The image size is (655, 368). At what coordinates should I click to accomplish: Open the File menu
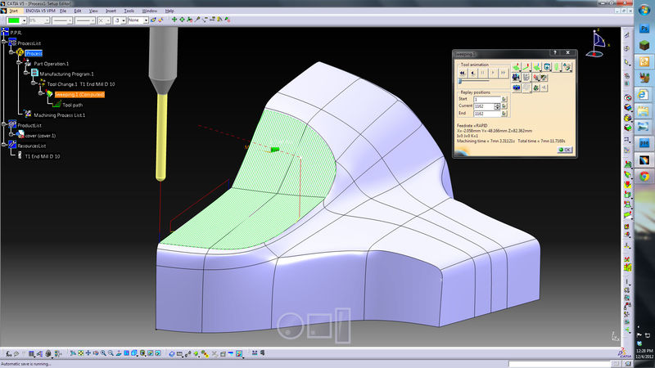coord(63,11)
